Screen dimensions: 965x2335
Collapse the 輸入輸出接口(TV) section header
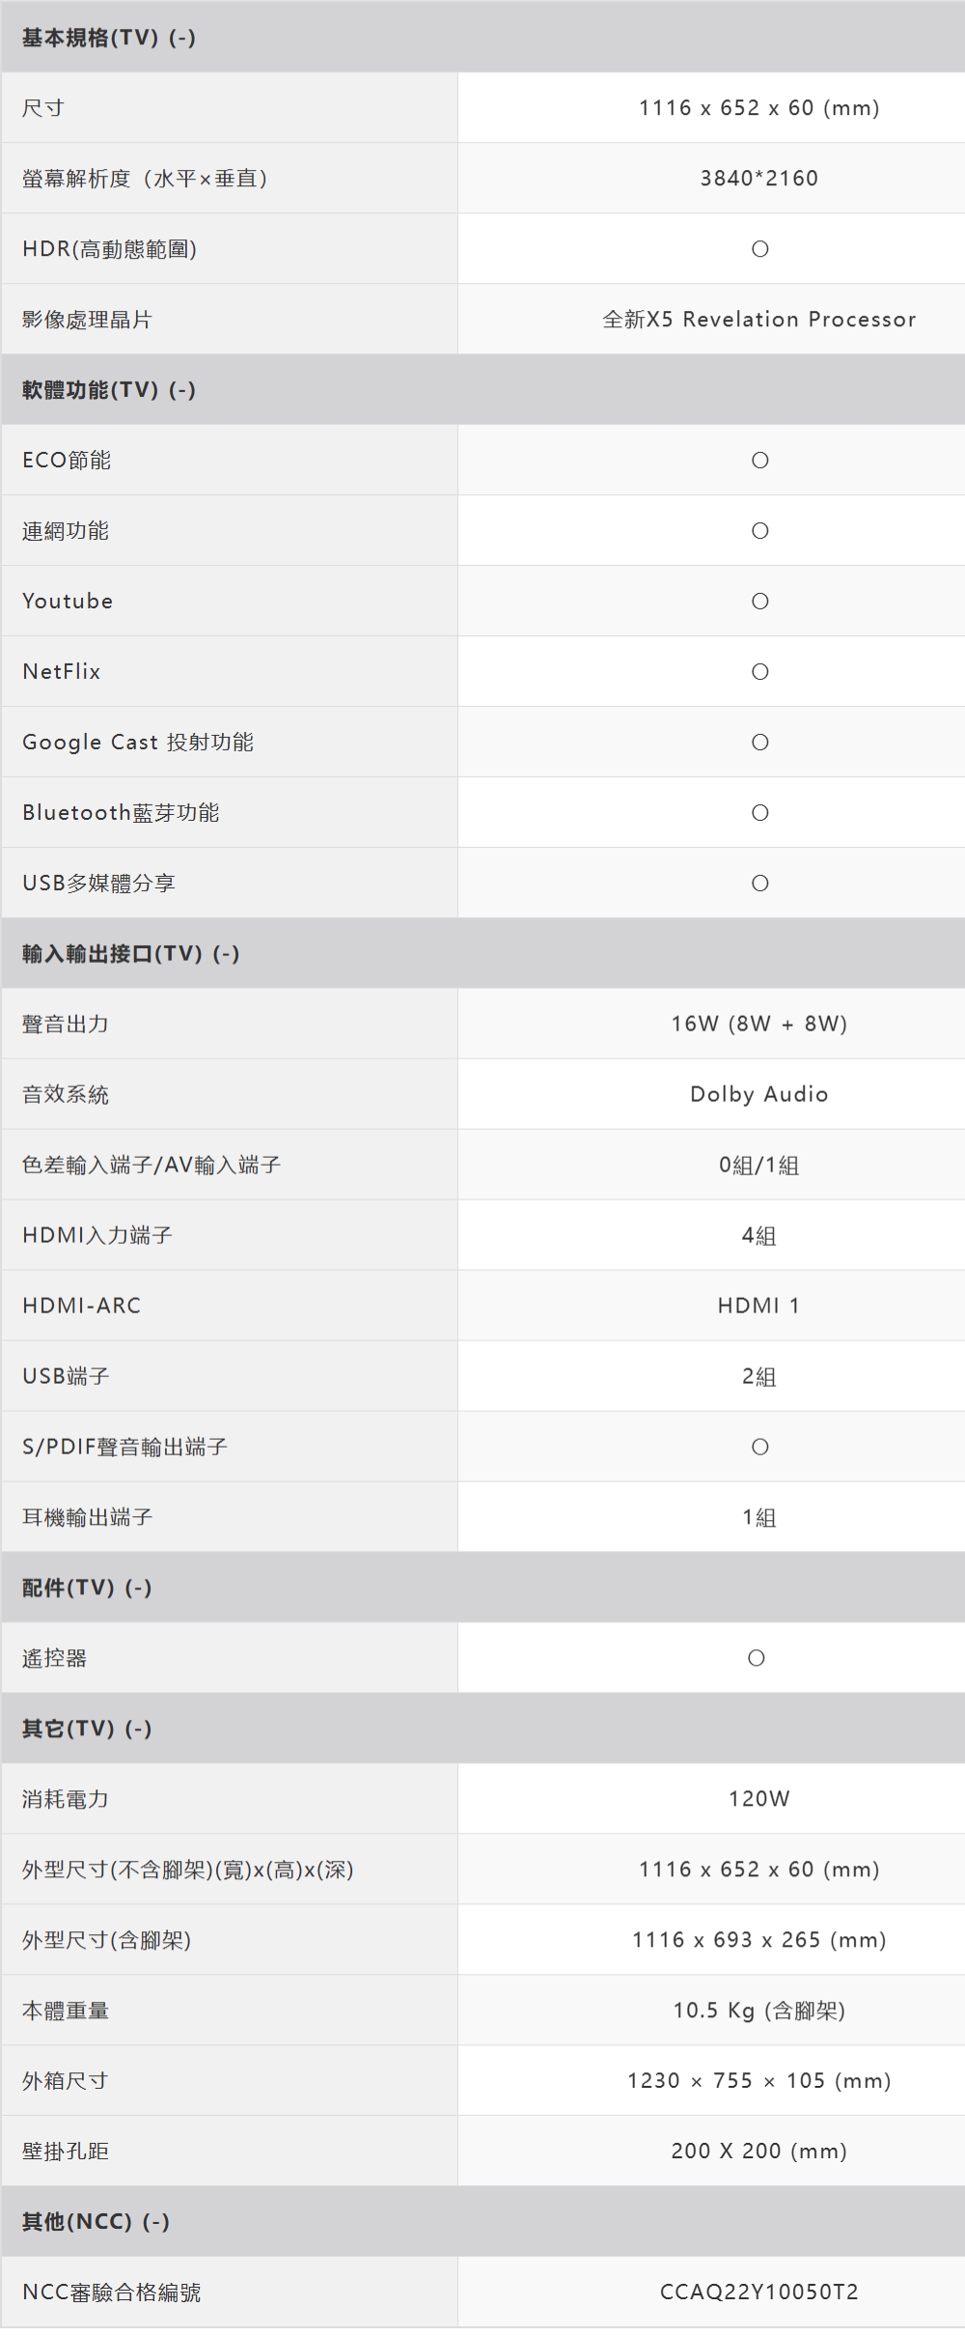(x=482, y=953)
